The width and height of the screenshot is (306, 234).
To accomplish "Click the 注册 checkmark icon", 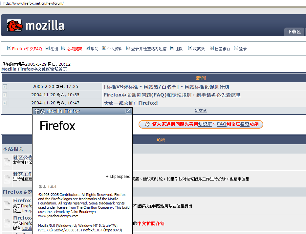I will point(47,48).
